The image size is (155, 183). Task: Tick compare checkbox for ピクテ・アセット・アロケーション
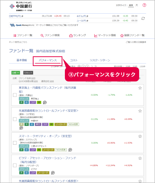coord(15,165)
